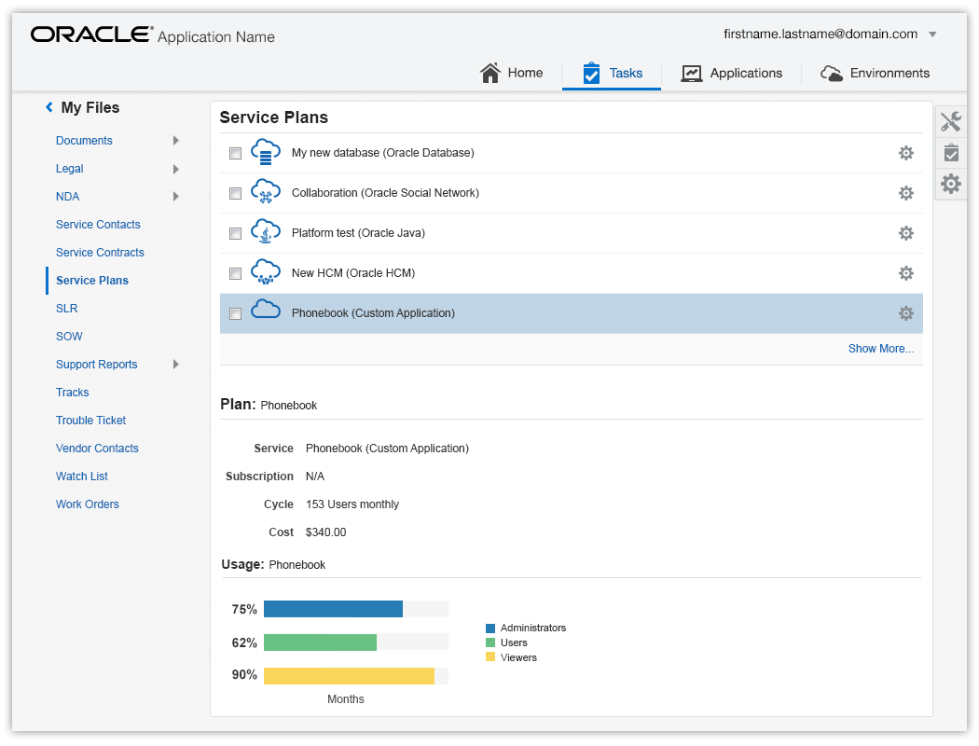Screen dimensions: 979x746
Task: Open the Support Reports link
Action: pyautogui.click(x=97, y=365)
